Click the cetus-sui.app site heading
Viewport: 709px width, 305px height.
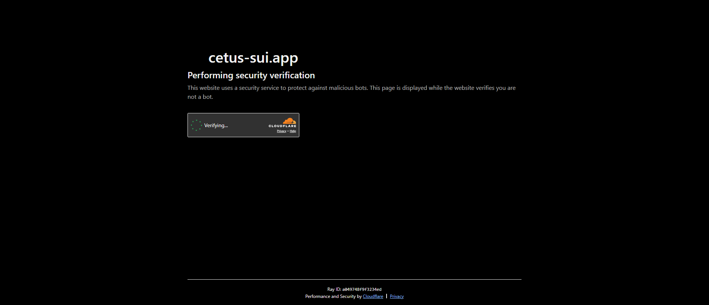pos(253,58)
